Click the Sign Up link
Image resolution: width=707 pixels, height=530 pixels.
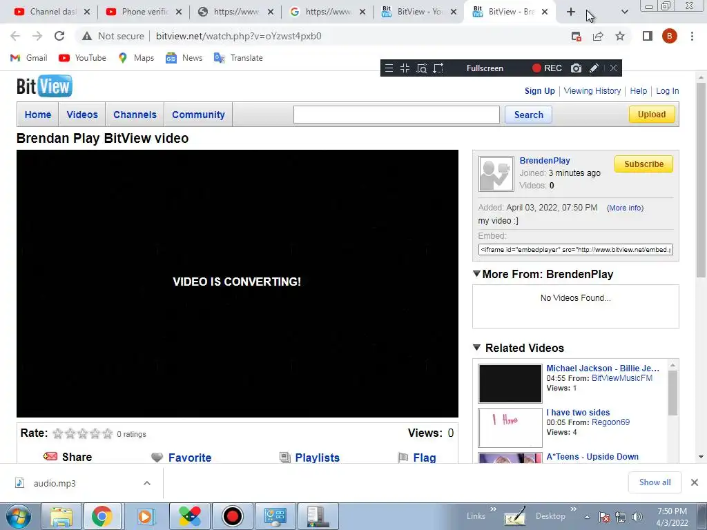(x=539, y=90)
